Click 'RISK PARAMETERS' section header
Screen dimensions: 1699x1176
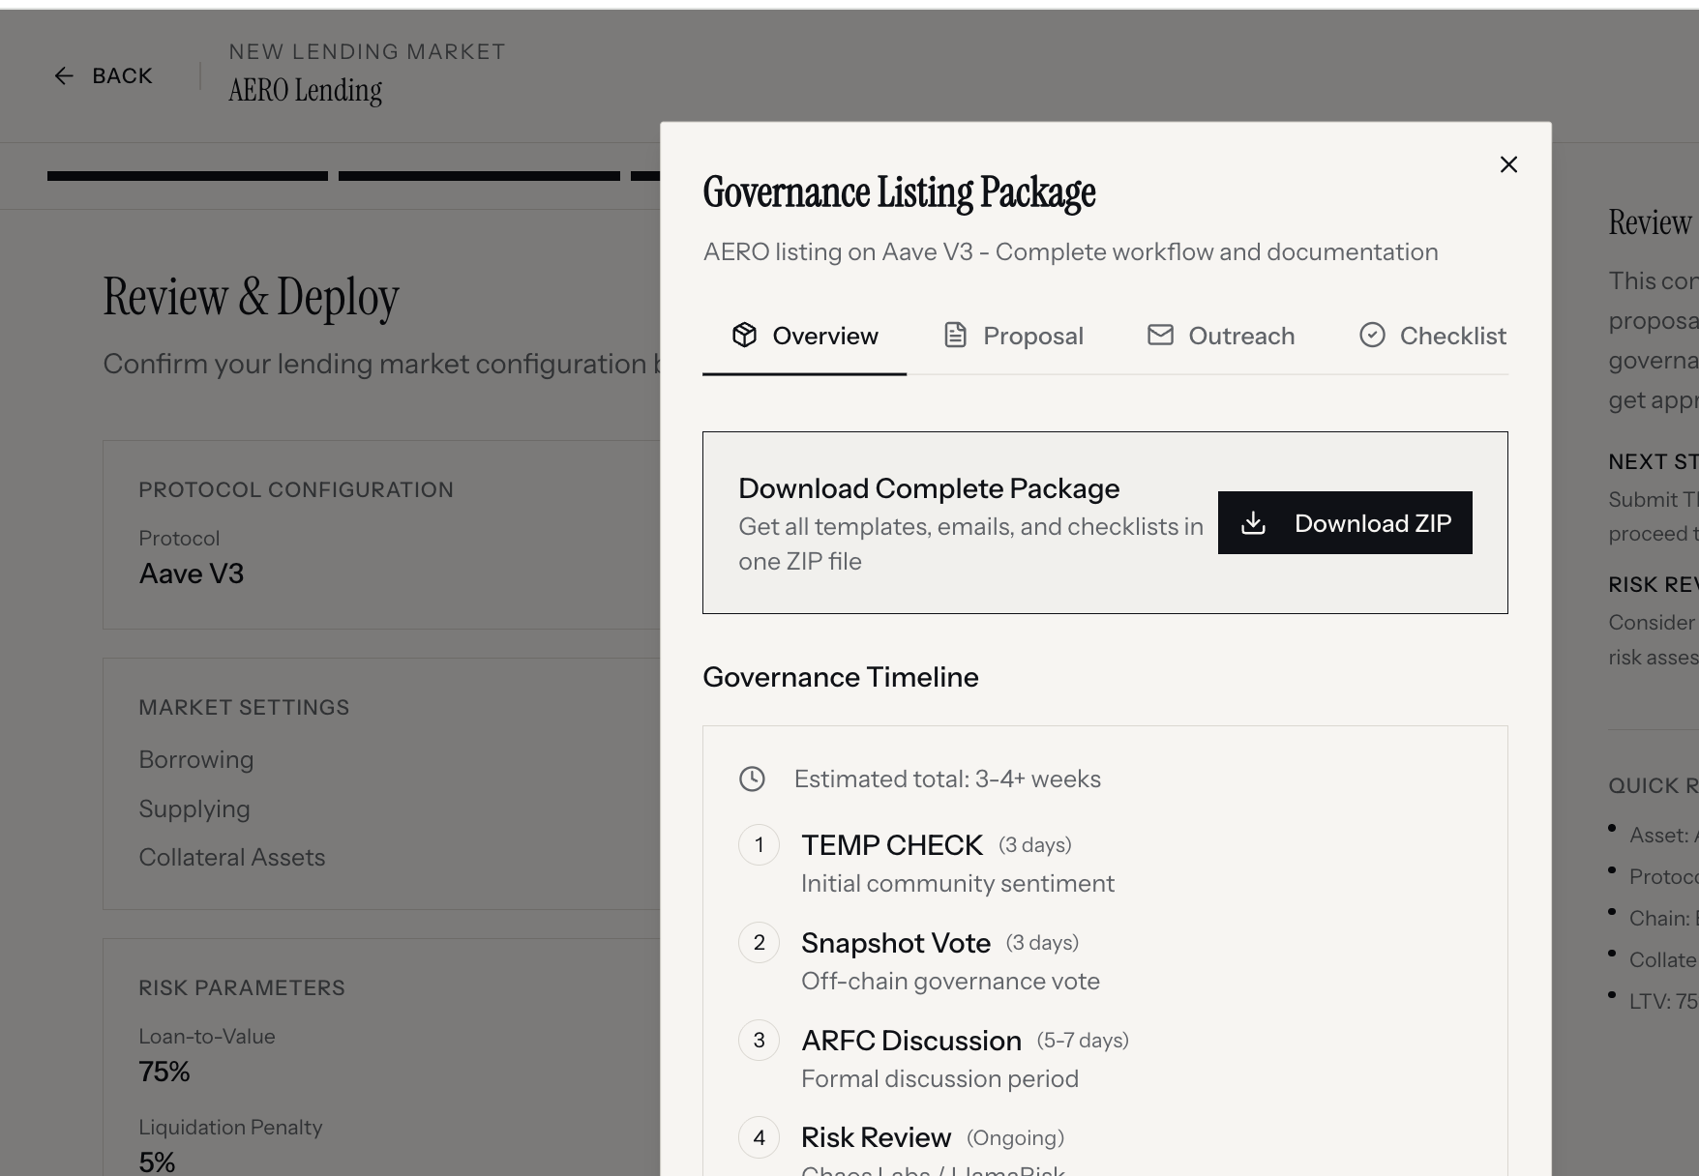[x=242, y=988]
